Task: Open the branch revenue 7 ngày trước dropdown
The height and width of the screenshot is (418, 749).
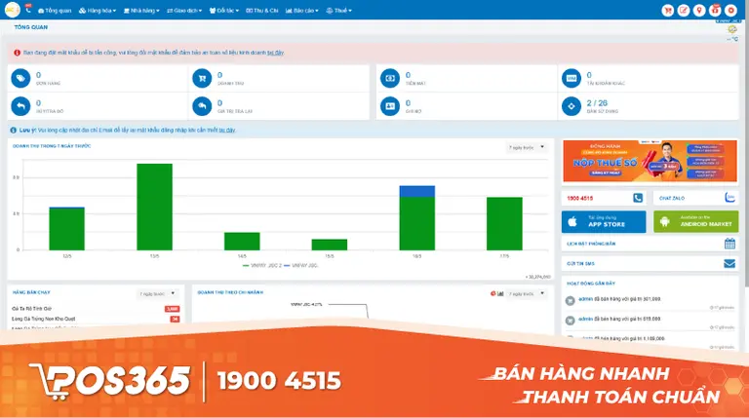Action: [527, 294]
